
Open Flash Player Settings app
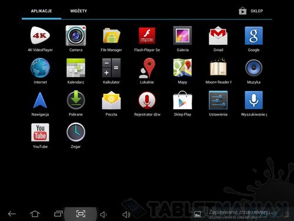147,39
